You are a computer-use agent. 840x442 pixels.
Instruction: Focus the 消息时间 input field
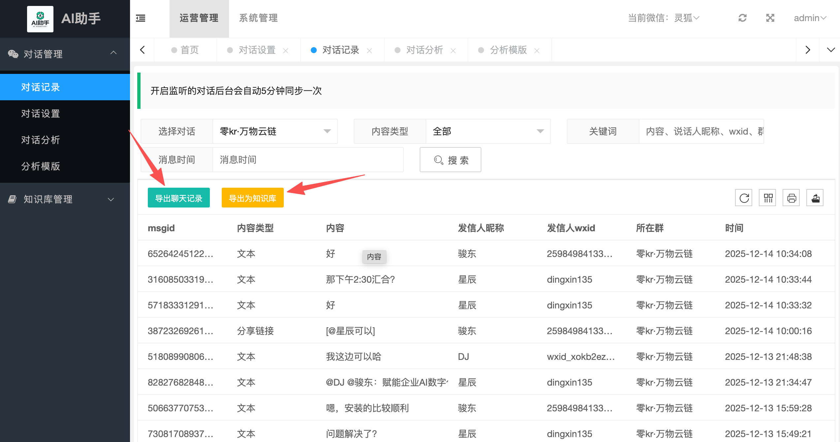pyautogui.click(x=308, y=160)
